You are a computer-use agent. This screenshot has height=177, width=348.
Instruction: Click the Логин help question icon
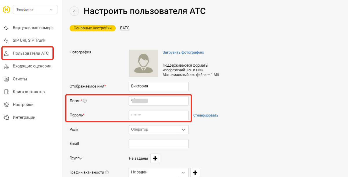coord(85,101)
